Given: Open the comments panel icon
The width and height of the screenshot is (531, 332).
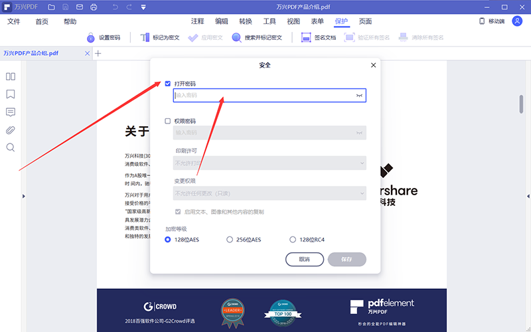Looking at the screenshot, I should pos(11,112).
